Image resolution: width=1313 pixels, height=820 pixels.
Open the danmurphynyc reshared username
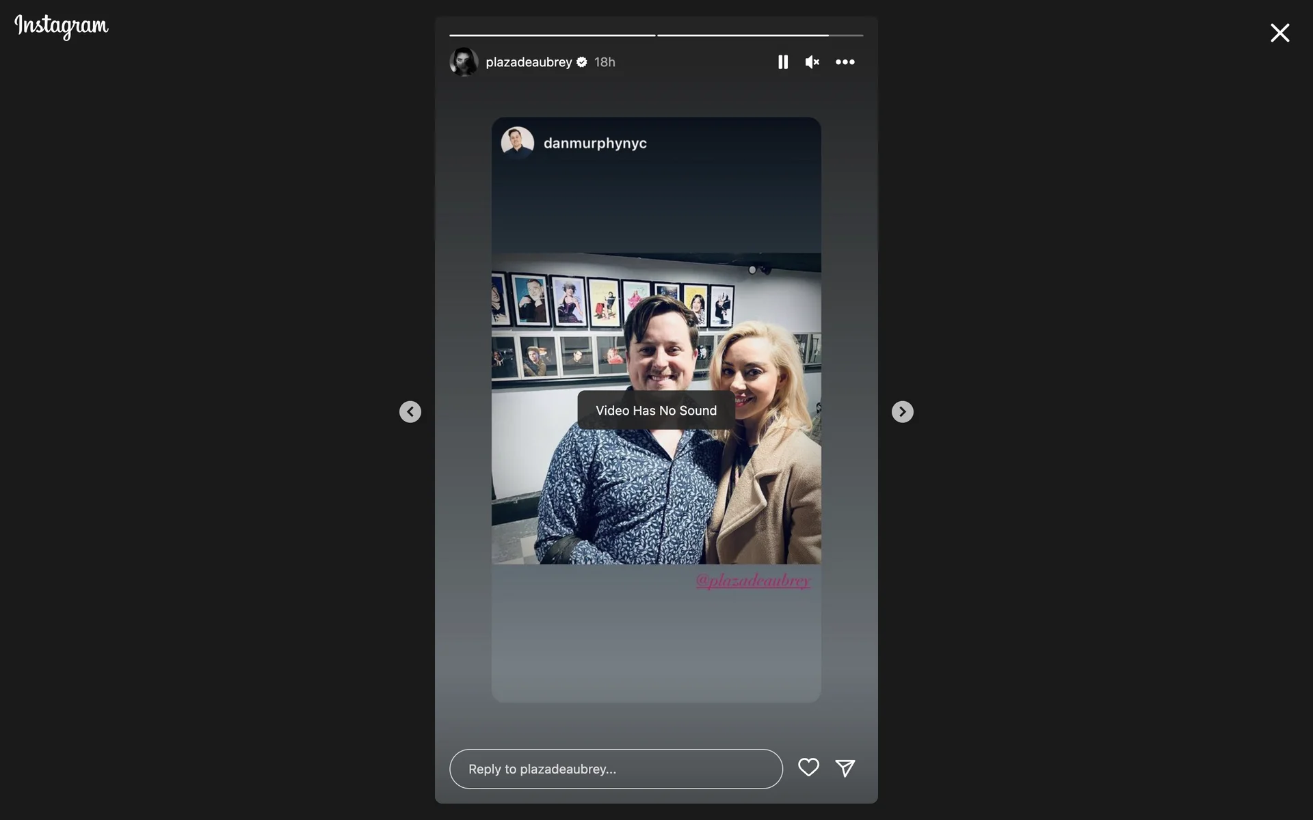(594, 143)
